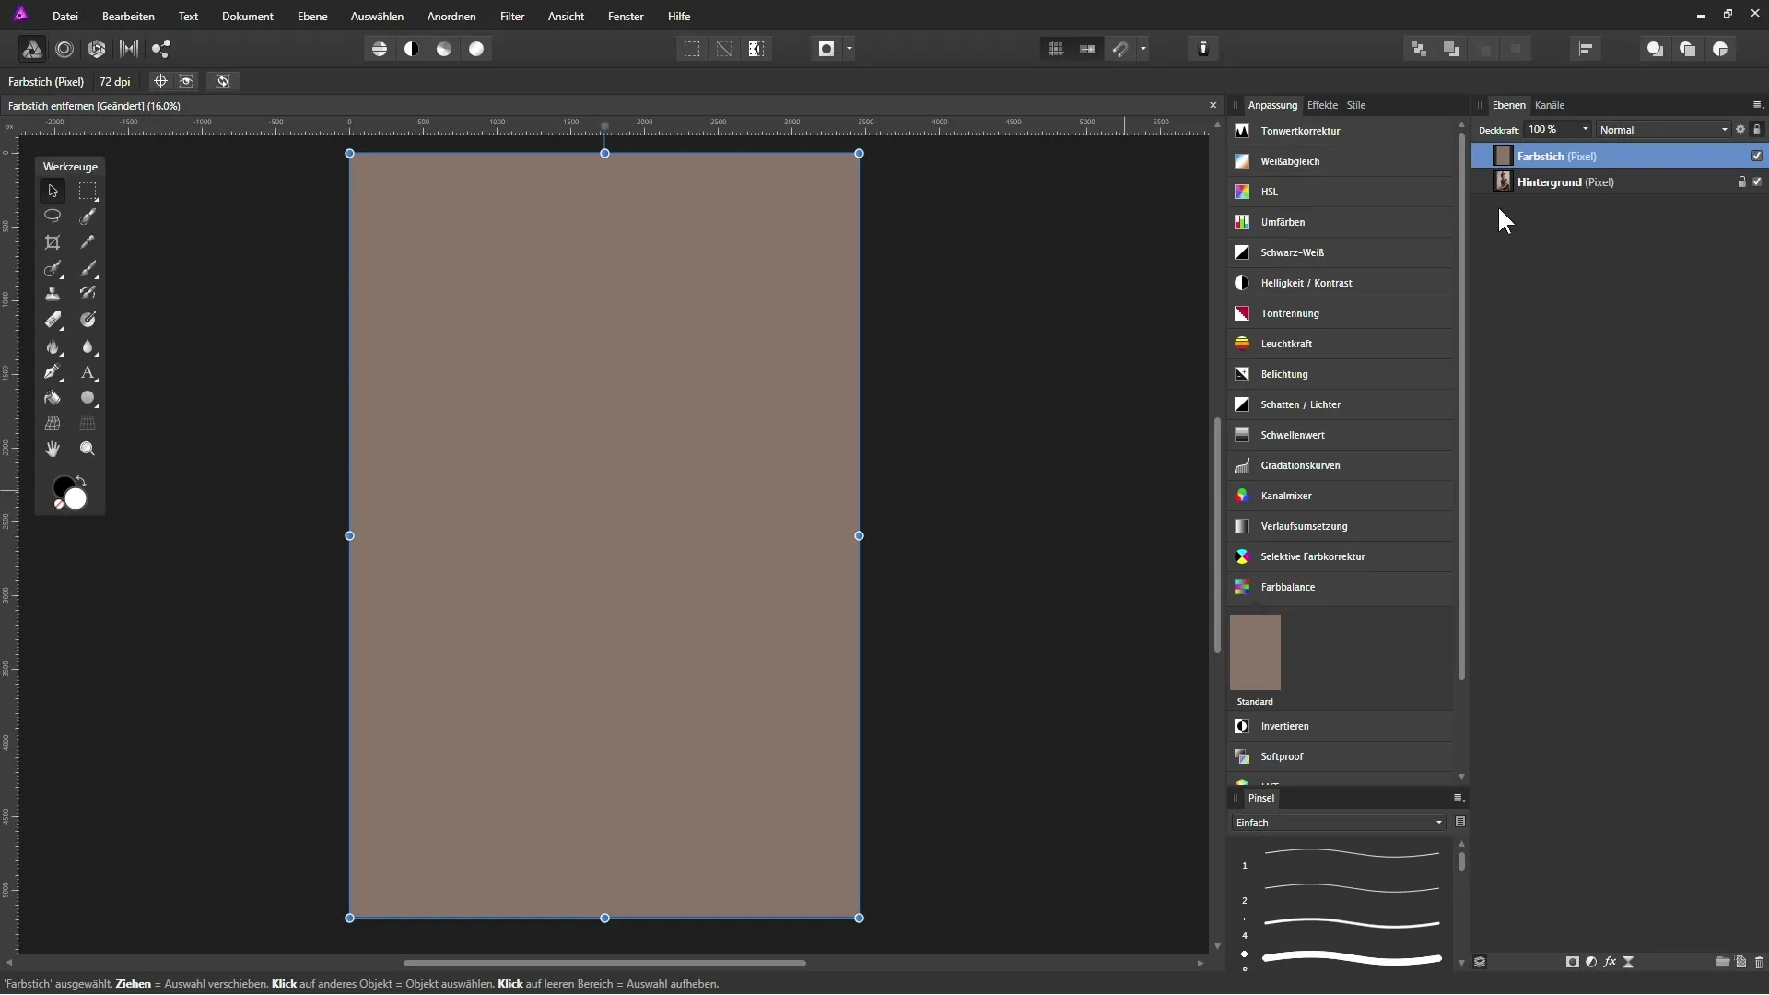Switch to the Develop Persona
This screenshot has height=995, width=1769.
97,49
